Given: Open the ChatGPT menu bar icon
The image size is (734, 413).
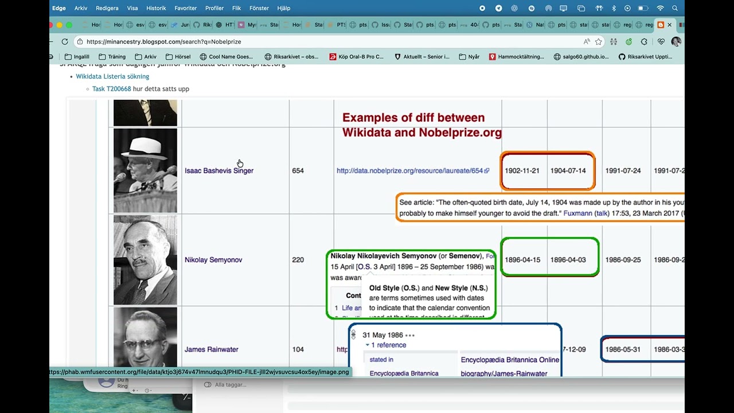Looking at the screenshot, I should tap(514, 8).
